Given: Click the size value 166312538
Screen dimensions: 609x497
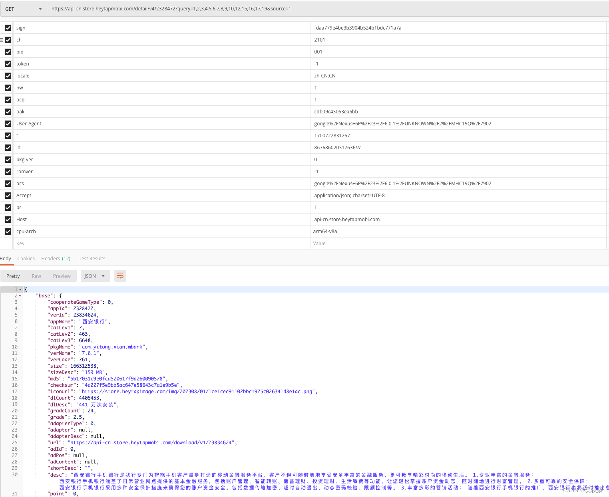Looking at the screenshot, I should [83, 366].
